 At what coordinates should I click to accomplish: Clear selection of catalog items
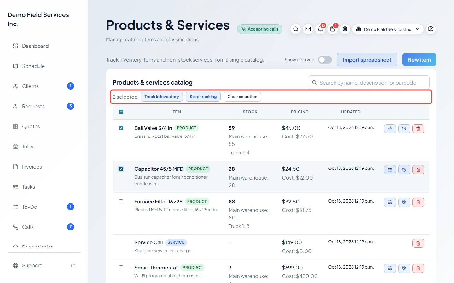(x=242, y=97)
